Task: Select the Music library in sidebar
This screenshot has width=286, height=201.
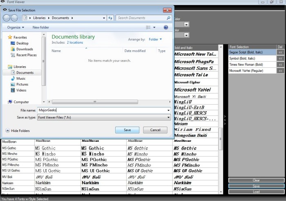Action: pyautogui.click(x=21, y=78)
